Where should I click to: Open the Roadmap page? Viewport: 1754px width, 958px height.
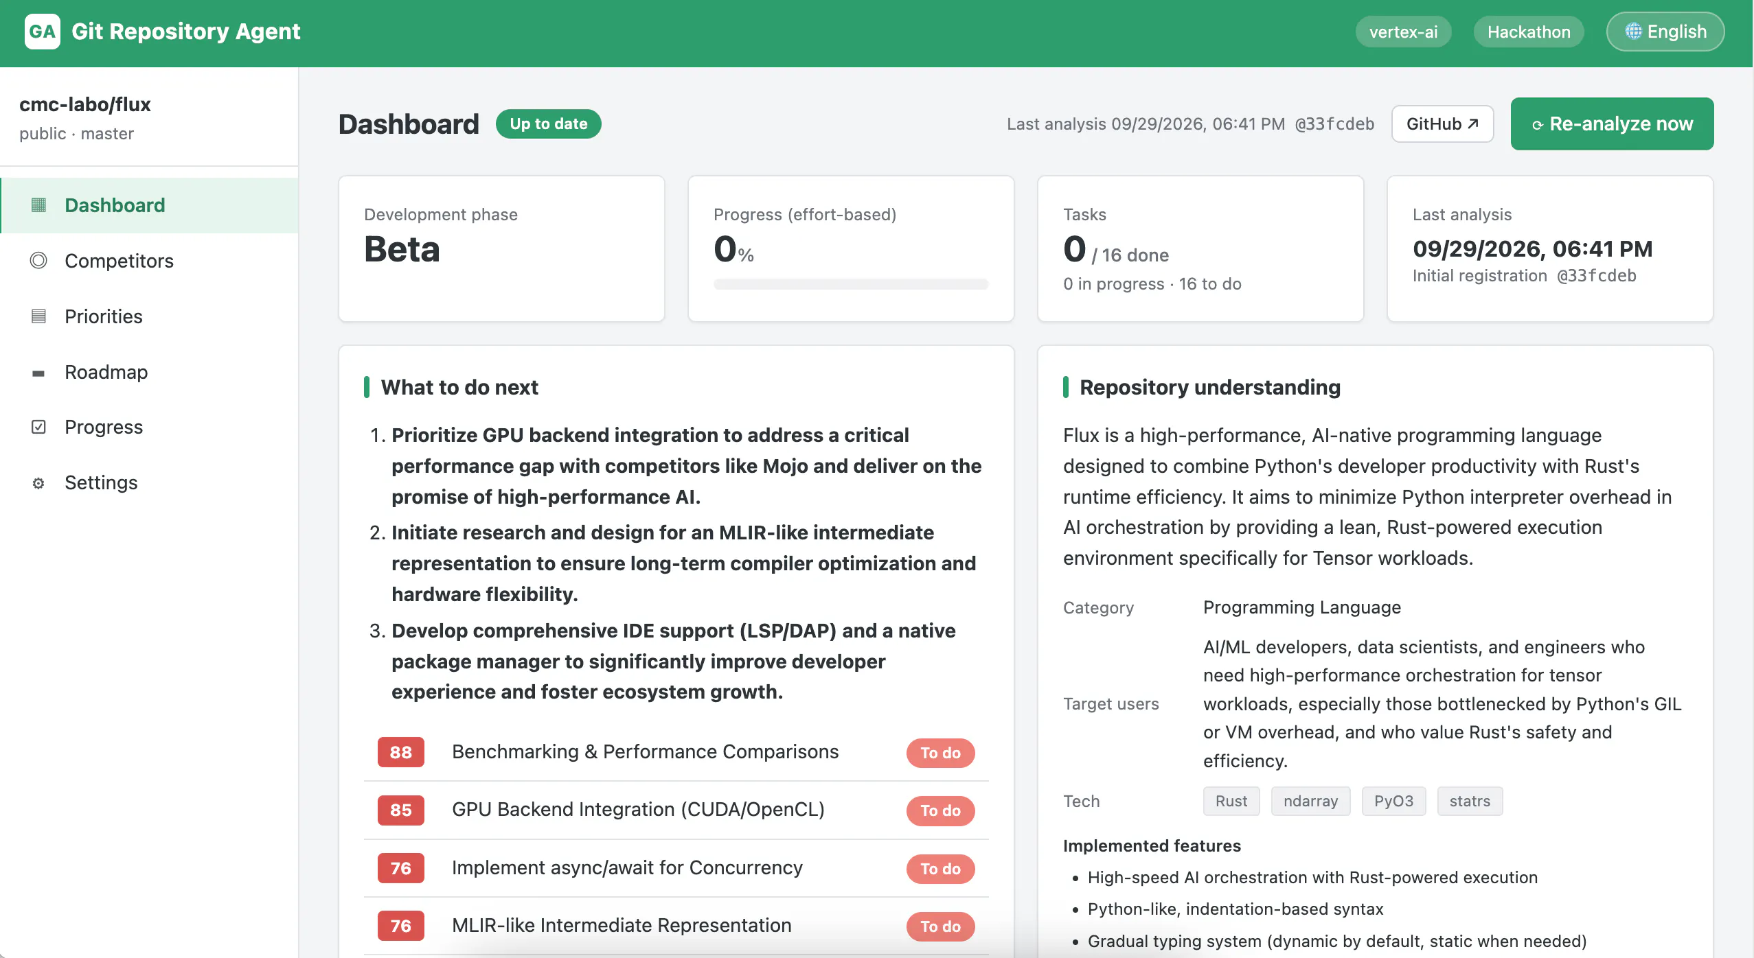point(150,372)
